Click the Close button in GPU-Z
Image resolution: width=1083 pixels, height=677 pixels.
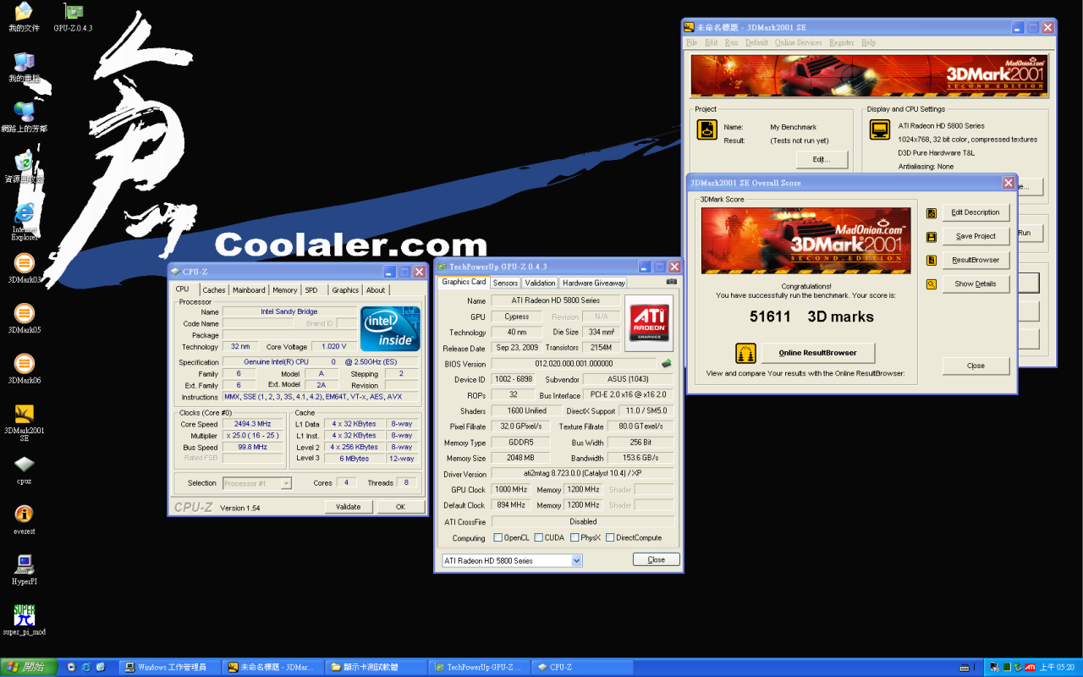click(657, 560)
